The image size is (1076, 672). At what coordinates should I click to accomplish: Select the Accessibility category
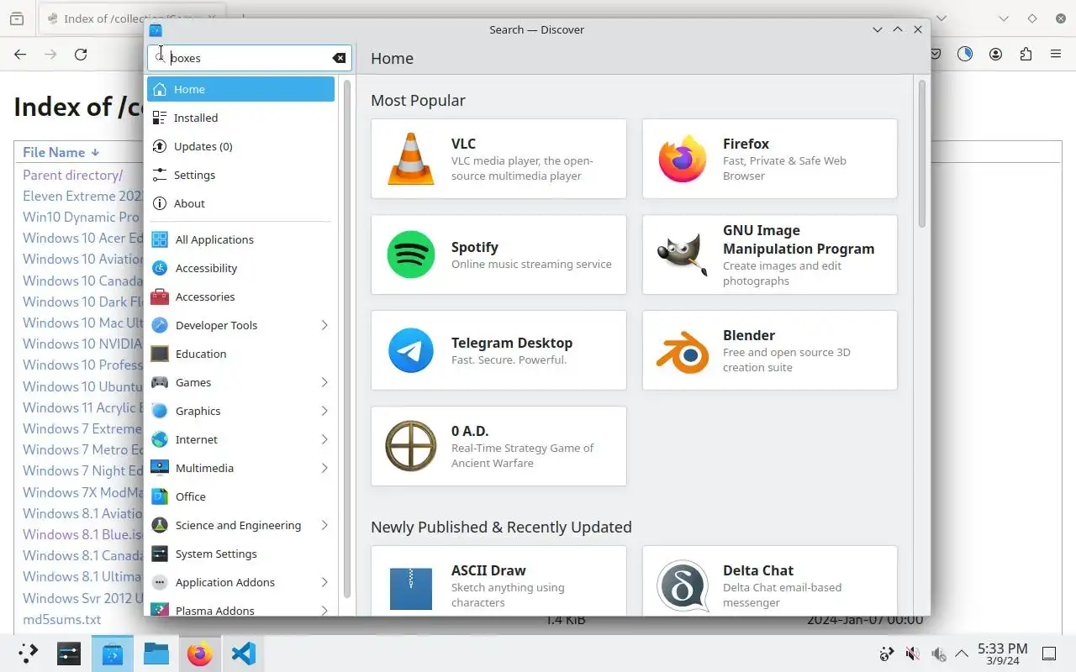(x=240, y=268)
